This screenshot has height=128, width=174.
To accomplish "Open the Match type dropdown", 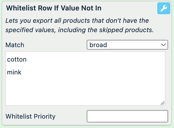I will click(x=127, y=45).
